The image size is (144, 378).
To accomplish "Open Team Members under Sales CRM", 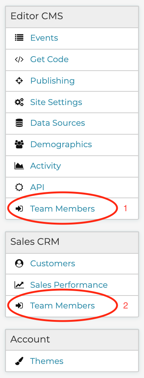I will click(x=62, y=306).
